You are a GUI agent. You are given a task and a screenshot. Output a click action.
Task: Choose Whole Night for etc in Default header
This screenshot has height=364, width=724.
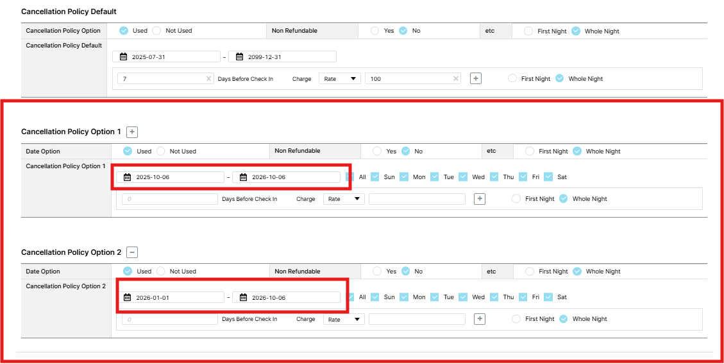(576, 31)
